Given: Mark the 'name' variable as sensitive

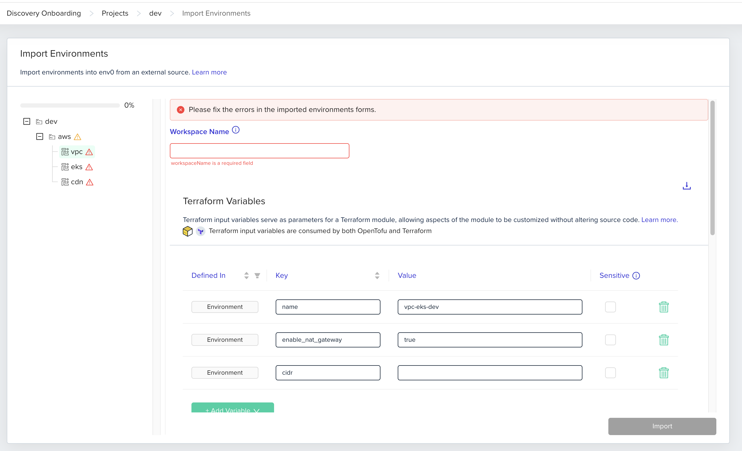Looking at the screenshot, I should click(x=610, y=307).
